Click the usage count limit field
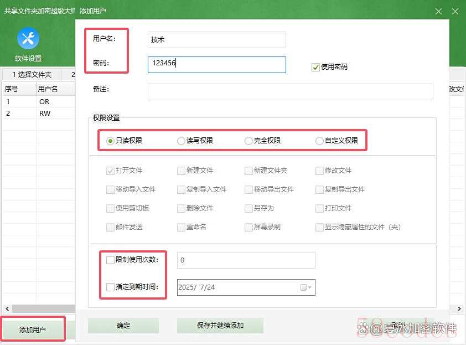 pos(246,260)
